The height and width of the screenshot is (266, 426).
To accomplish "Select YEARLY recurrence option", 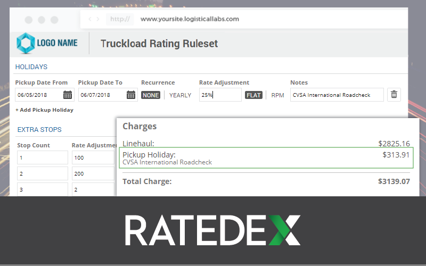I will click(x=180, y=95).
